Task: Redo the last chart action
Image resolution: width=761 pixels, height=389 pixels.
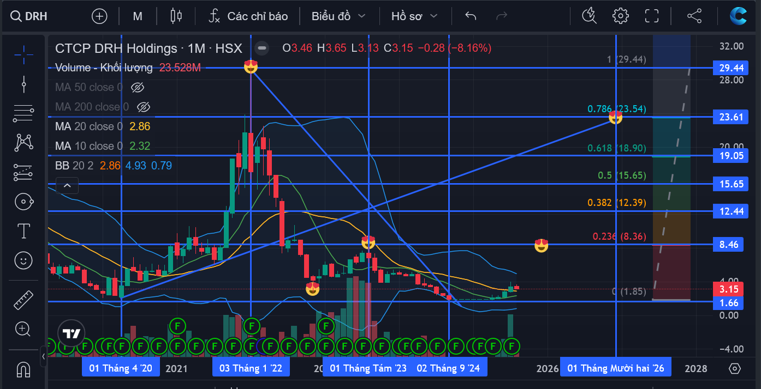Action: coord(501,16)
